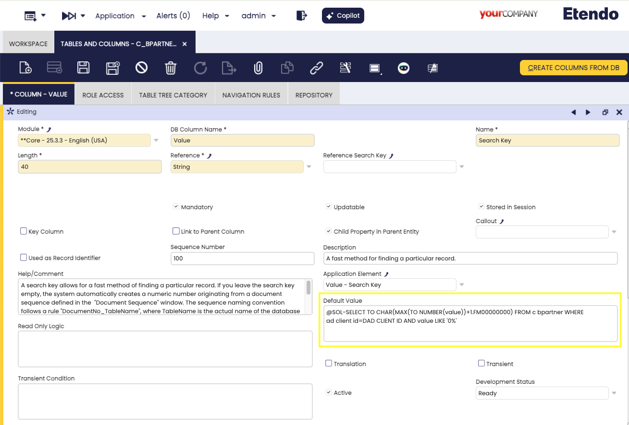
Task: Toggle the Translation checkbox
Action: click(x=329, y=364)
